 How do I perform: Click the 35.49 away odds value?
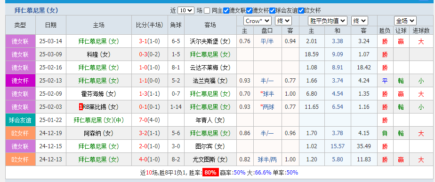coord(364,146)
